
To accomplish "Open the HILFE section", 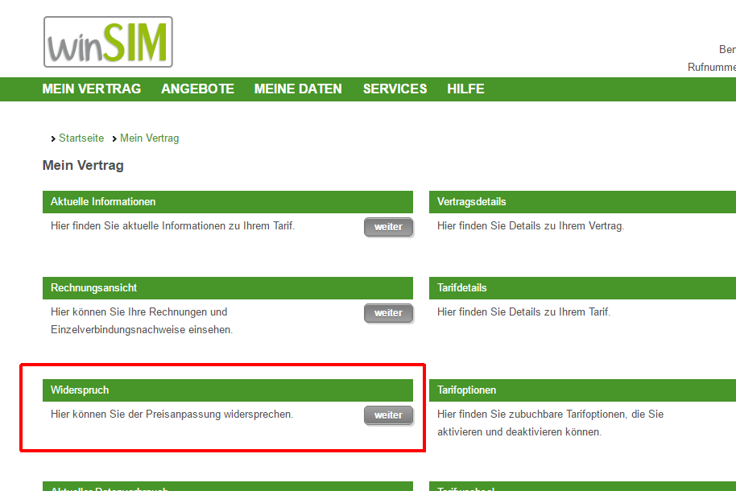I will (465, 89).
